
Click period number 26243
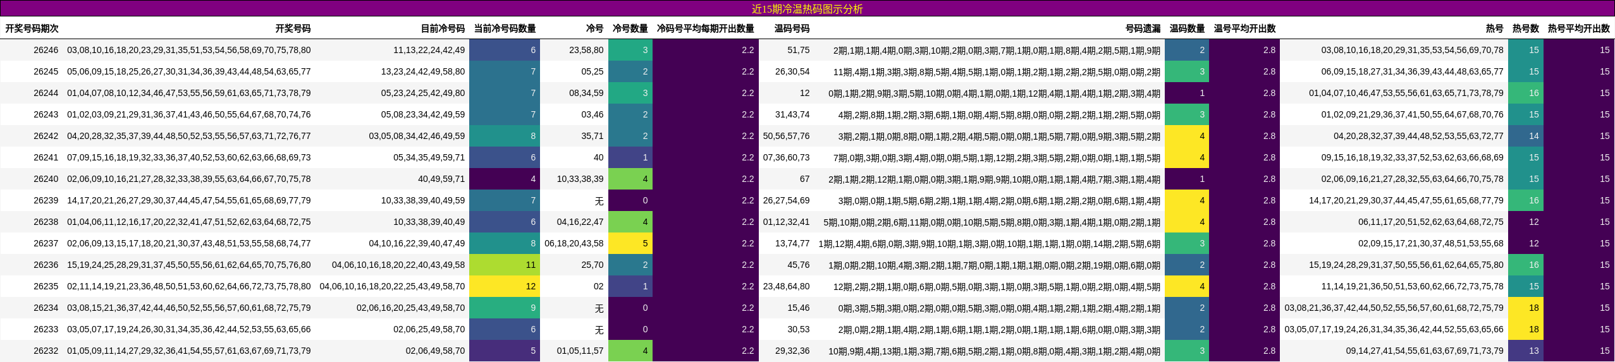click(46, 114)
